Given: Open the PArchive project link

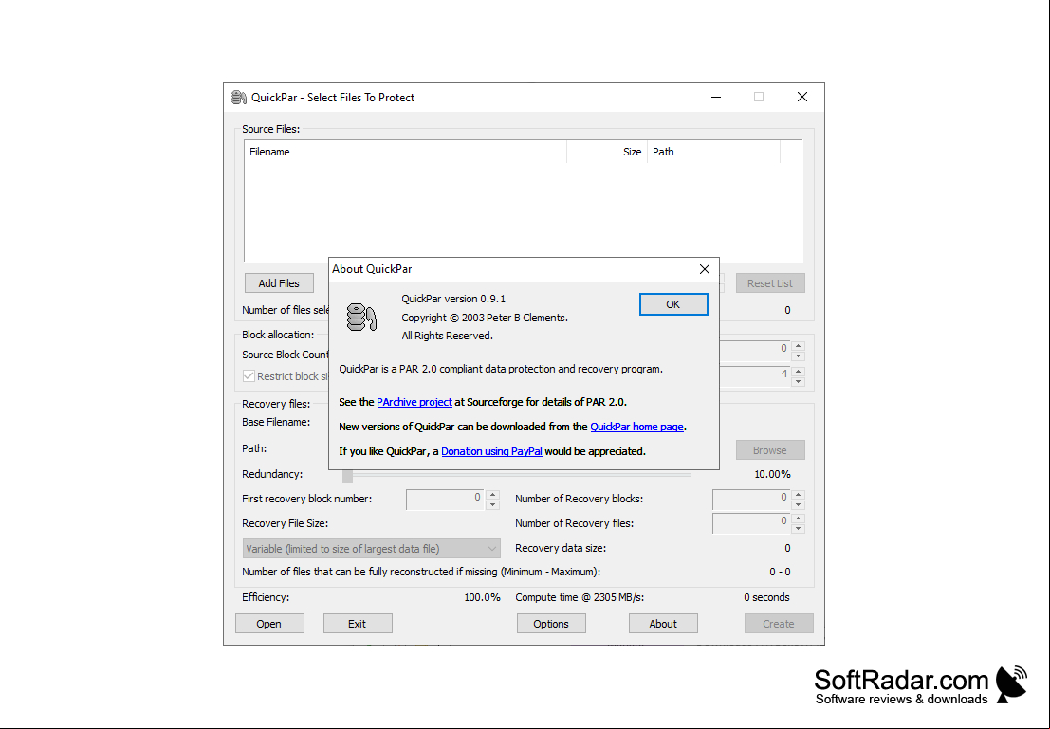Looking at the screenshot, I should click(414, 402).
